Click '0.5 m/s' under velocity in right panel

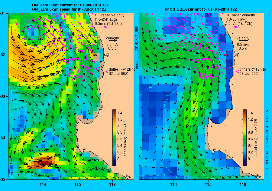(x=243, y=44)
